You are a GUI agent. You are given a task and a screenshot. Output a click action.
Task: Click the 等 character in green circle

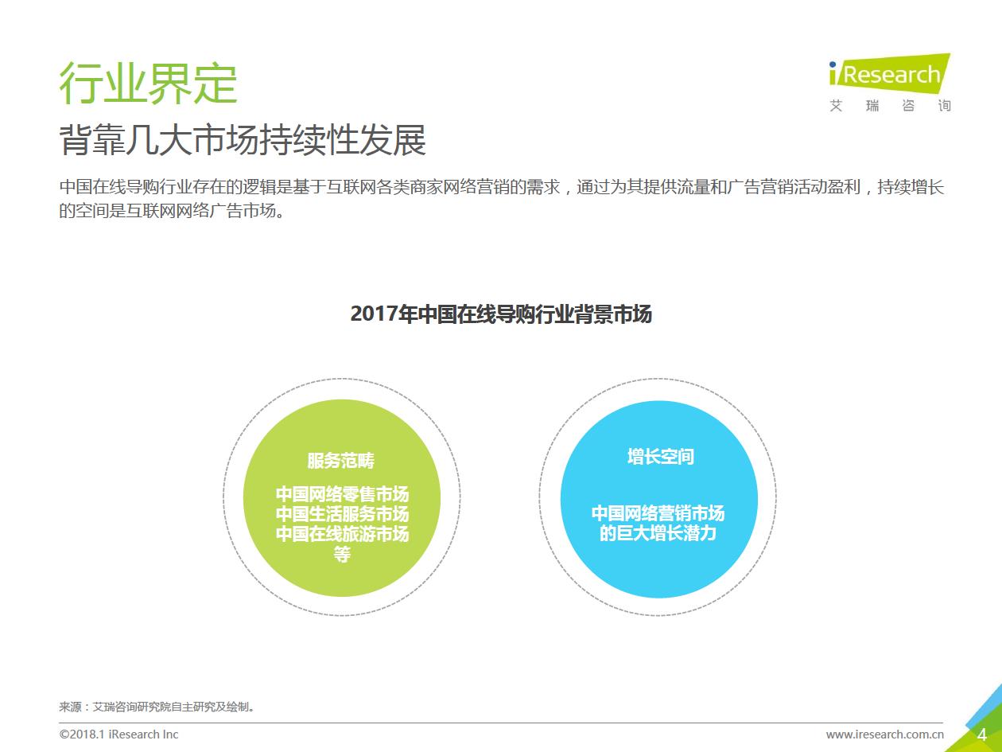click(342, 554)
